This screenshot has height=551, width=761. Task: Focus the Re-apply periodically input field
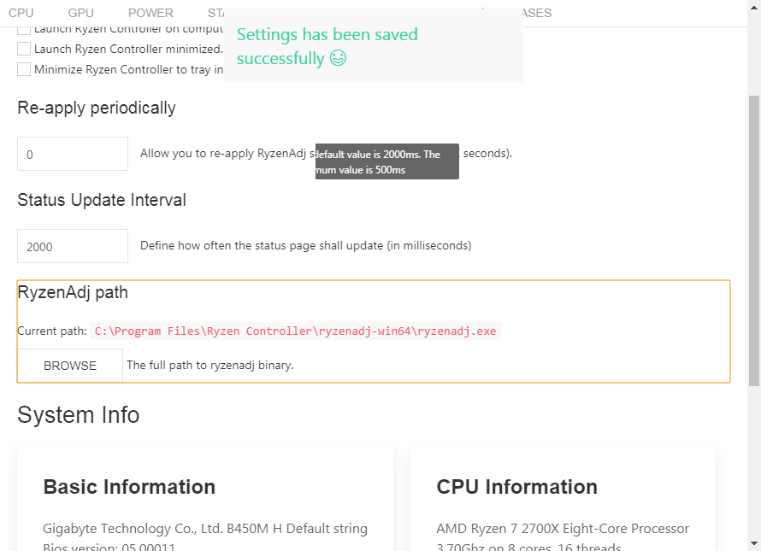73,155
